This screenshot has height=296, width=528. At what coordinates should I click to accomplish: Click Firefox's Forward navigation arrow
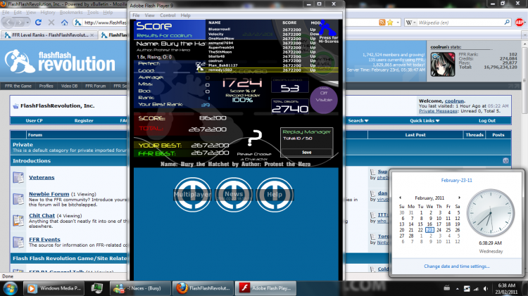coord(20,22)
